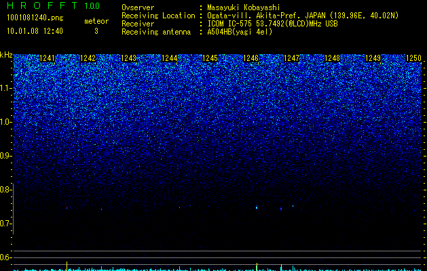Click the ICOM IC-575 receiver text
The width and height of the screenshot is (427, 271).
(272, 24)
